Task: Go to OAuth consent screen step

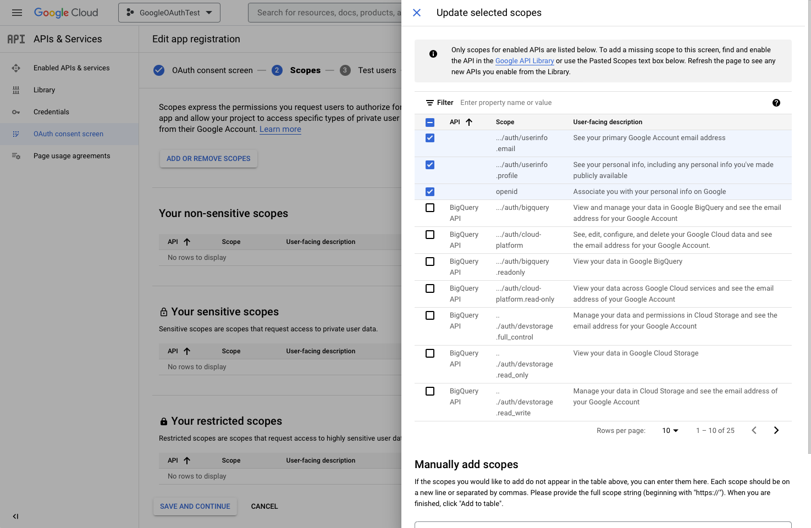Action: [x=212, y=70]
